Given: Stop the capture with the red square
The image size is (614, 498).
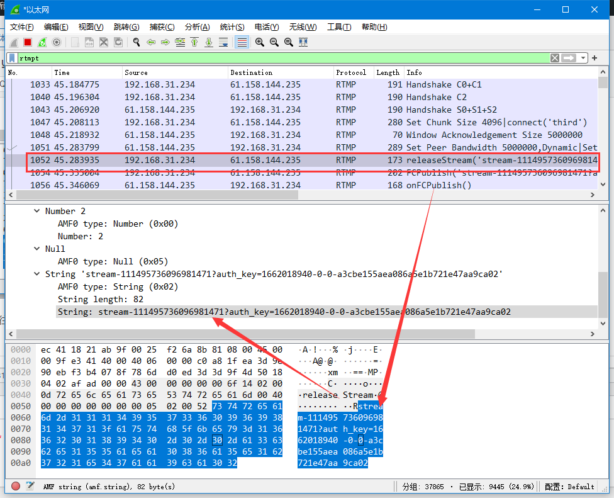Looking at the screenshot, I should (28, 42).
